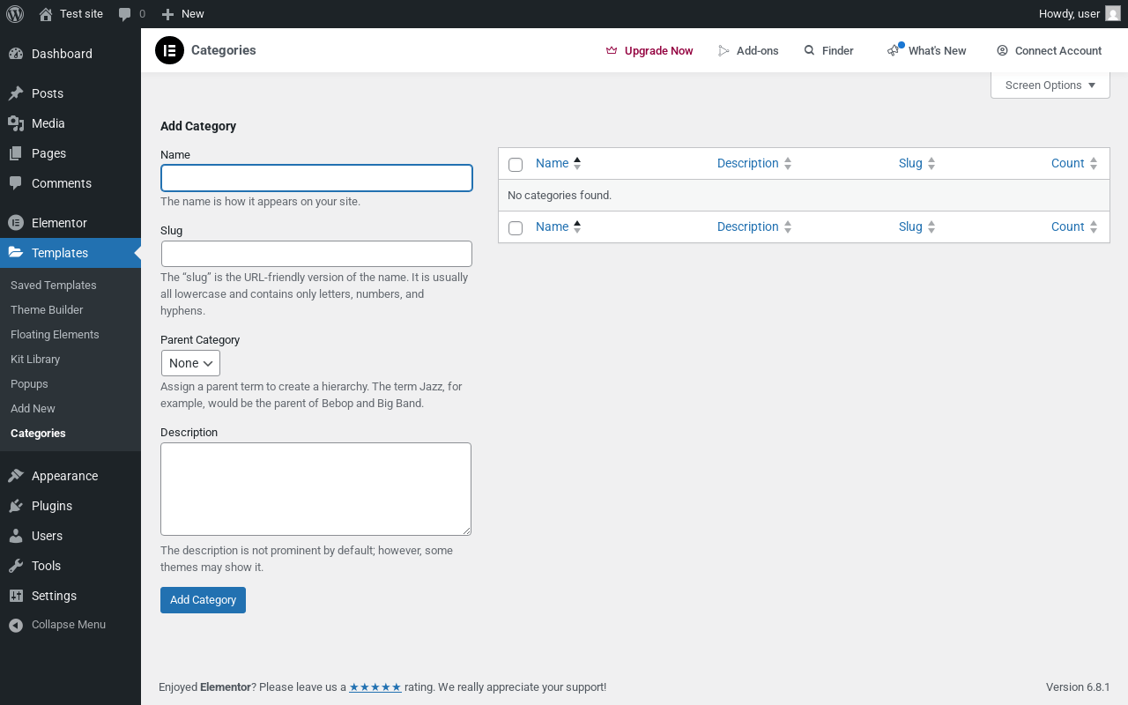Image resolution: width=1128 pixels, height=705 pixels.
Task: Click the Collapse Menu arrow icon
Action: pos(16,625)
